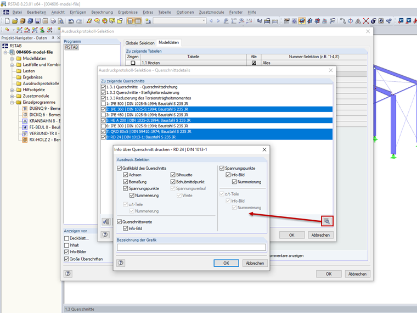Expand the Zusatzmodule tree node
The image size is (417, 313).
[12, 96]
